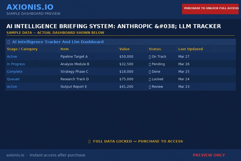Screen dimensions: 241x161
Task: Click the Locked status icon on Research Track D
Action: coord(150,79)
